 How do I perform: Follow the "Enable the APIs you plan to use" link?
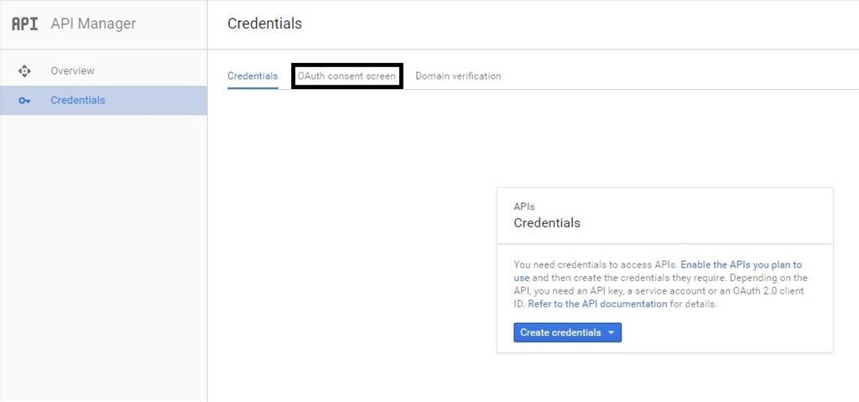(x=741, y=264)
